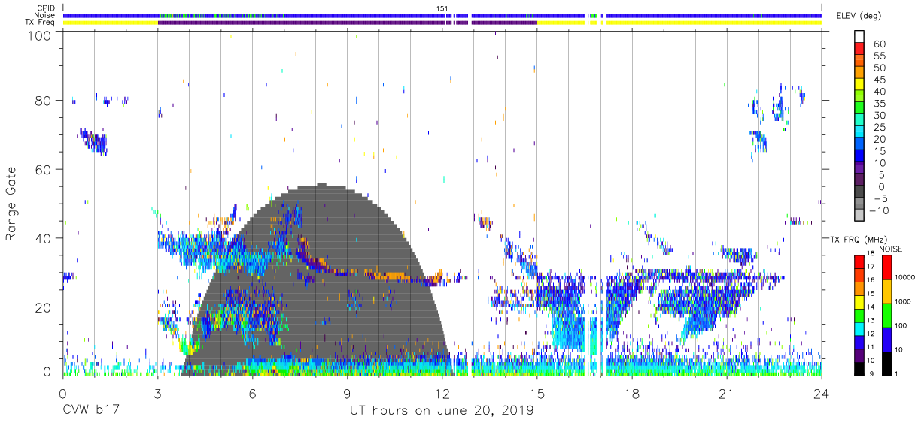Click the UT hours on June 20, 2019 caption

click(442, 411)
